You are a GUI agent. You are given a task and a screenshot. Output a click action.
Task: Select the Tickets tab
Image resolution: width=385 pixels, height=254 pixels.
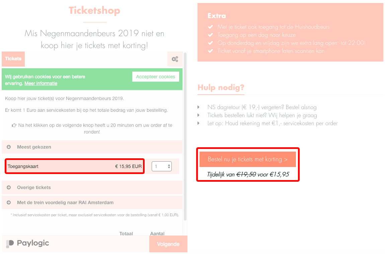click(x=13, y=59)
